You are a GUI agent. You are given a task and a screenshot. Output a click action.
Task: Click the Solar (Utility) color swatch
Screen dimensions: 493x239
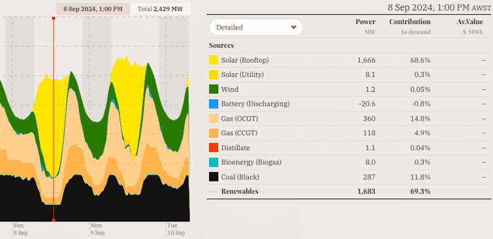(214, 74)
